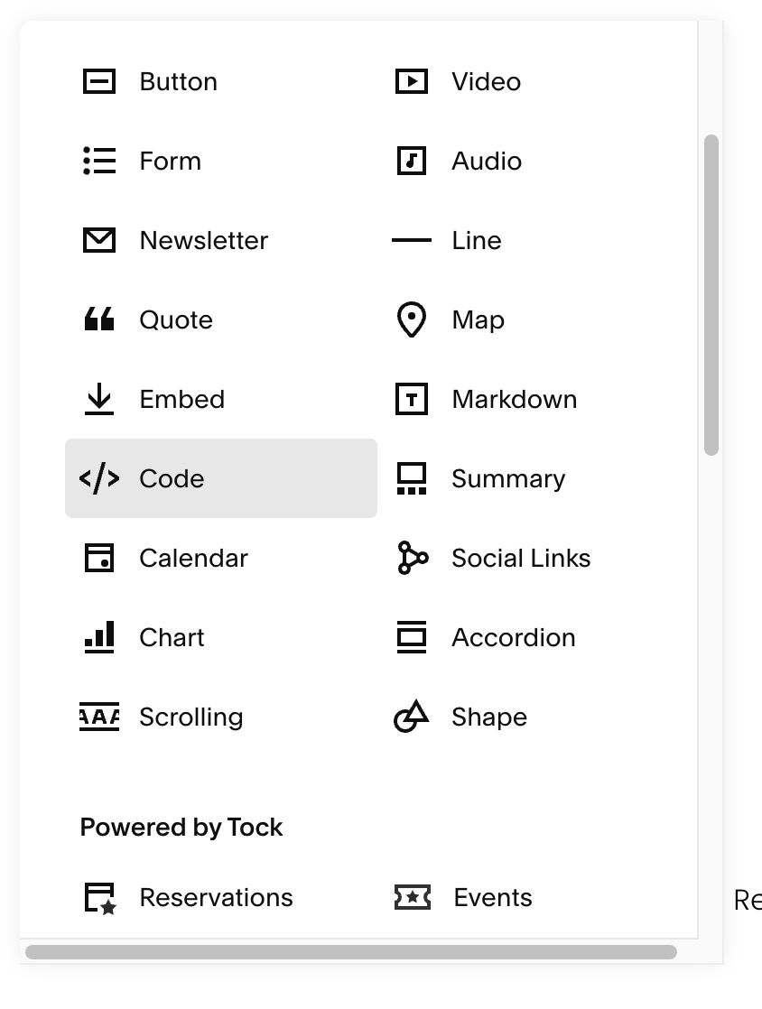762x1009 pixels.
Task: Add a Line block
Action: pos(411,240)
